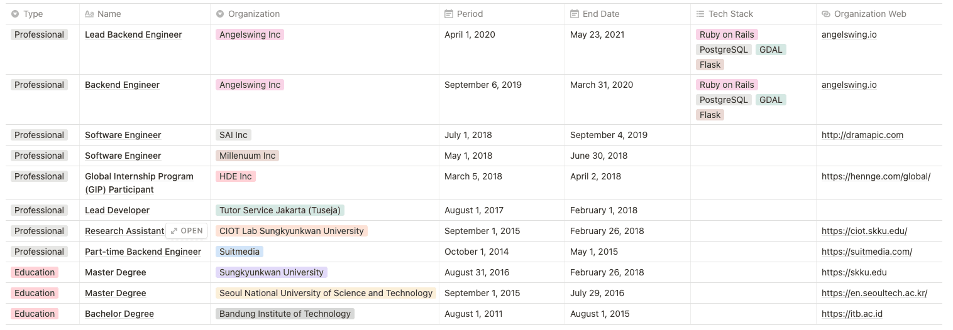
Task: Click the select icon beside Organization header
Action: coord(220,14)
